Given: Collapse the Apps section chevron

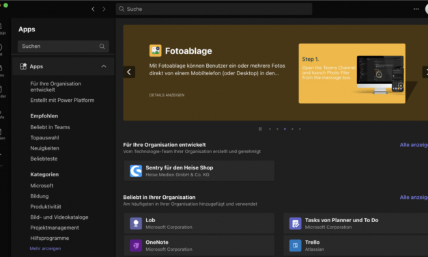Looking at the screenshot, I should [x=104, y=66].
